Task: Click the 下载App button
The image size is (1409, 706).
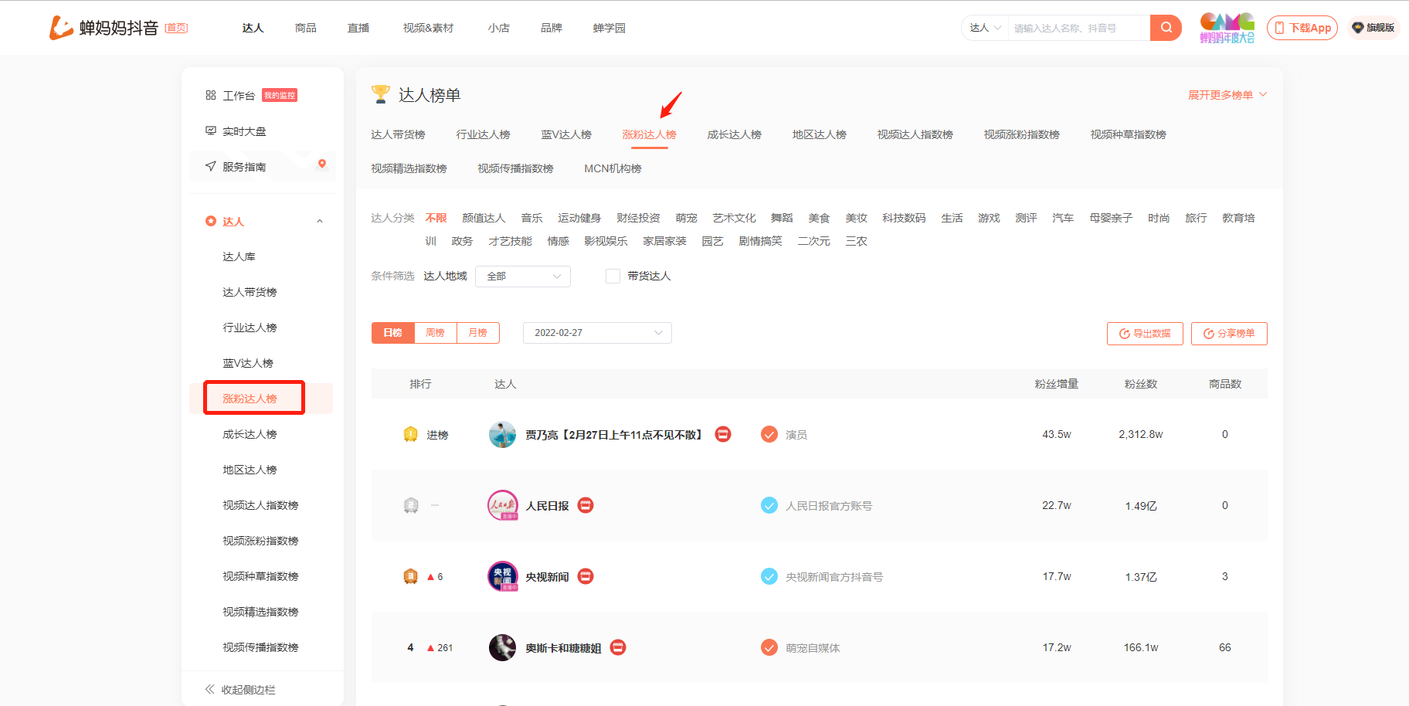Action: coord(1302,28)
